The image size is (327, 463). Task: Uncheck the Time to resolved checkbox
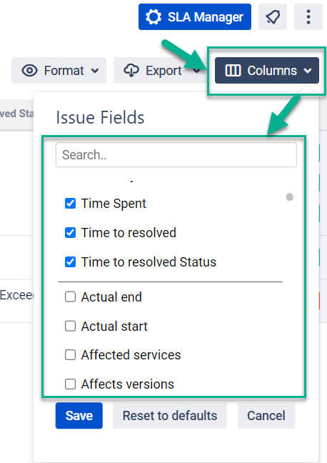click(70, 233)
